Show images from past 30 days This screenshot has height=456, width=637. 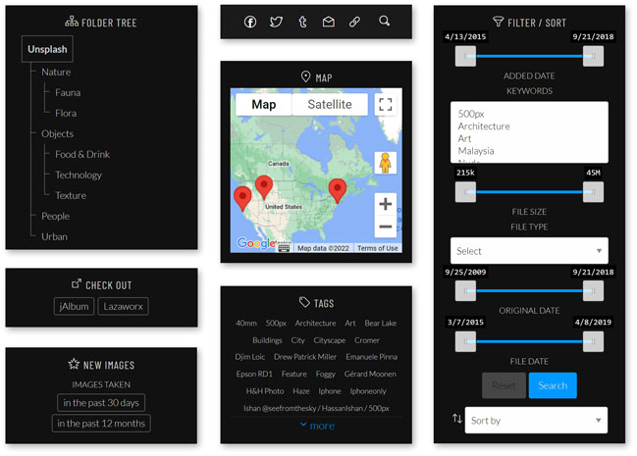pyautogui.click(x=101, y=402)
